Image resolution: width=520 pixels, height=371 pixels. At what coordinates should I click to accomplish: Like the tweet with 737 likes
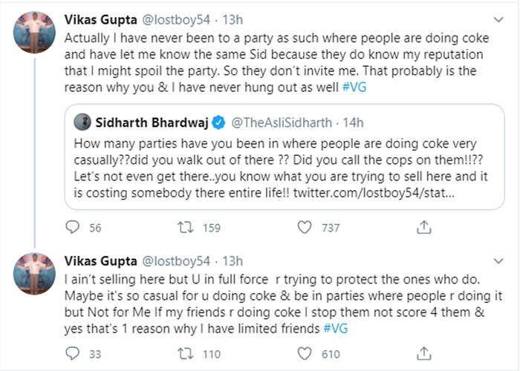pos(305,227)
